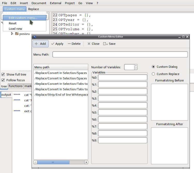
Task: Open the Project menu
Action: coord(70,3)
